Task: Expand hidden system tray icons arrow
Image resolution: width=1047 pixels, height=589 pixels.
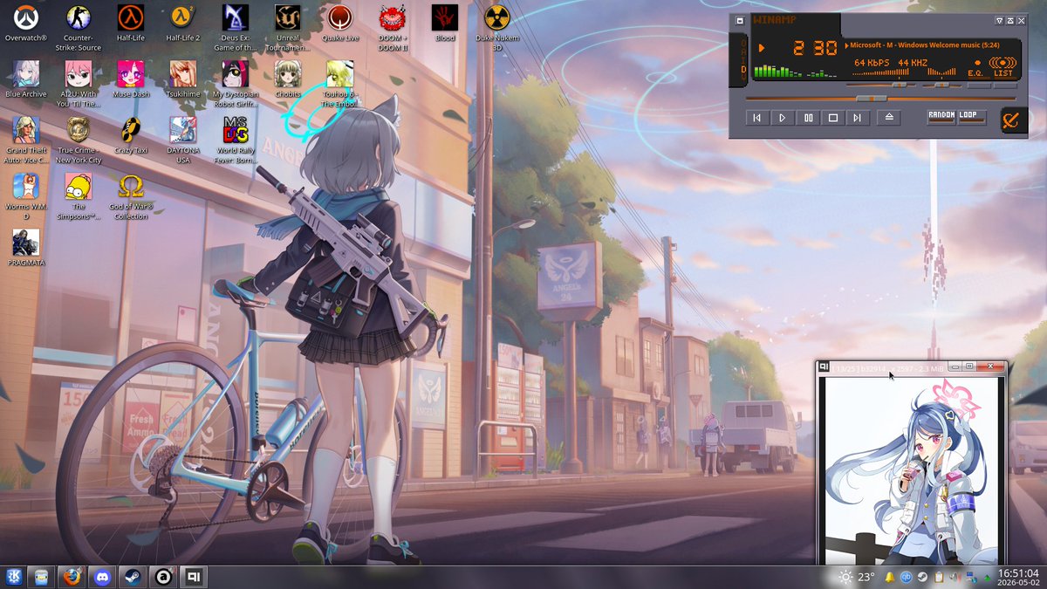Action: 987,577
